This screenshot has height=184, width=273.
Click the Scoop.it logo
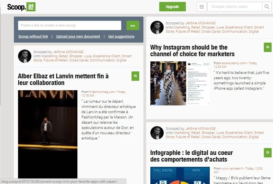click(x=21, y=7)
